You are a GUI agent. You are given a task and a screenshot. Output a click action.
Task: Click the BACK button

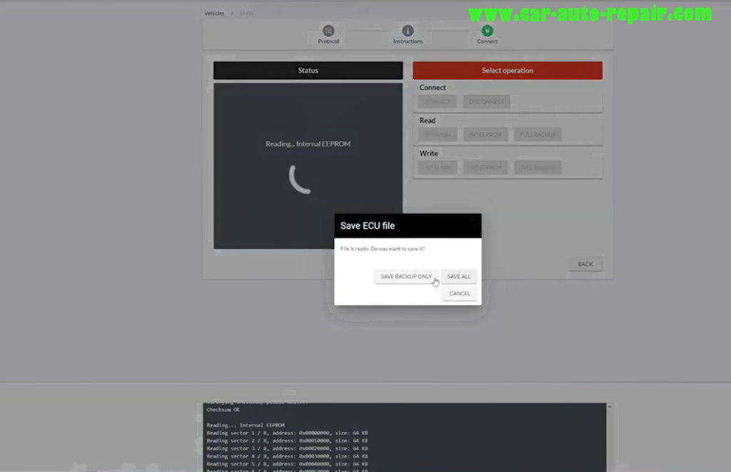coord(585,263)
